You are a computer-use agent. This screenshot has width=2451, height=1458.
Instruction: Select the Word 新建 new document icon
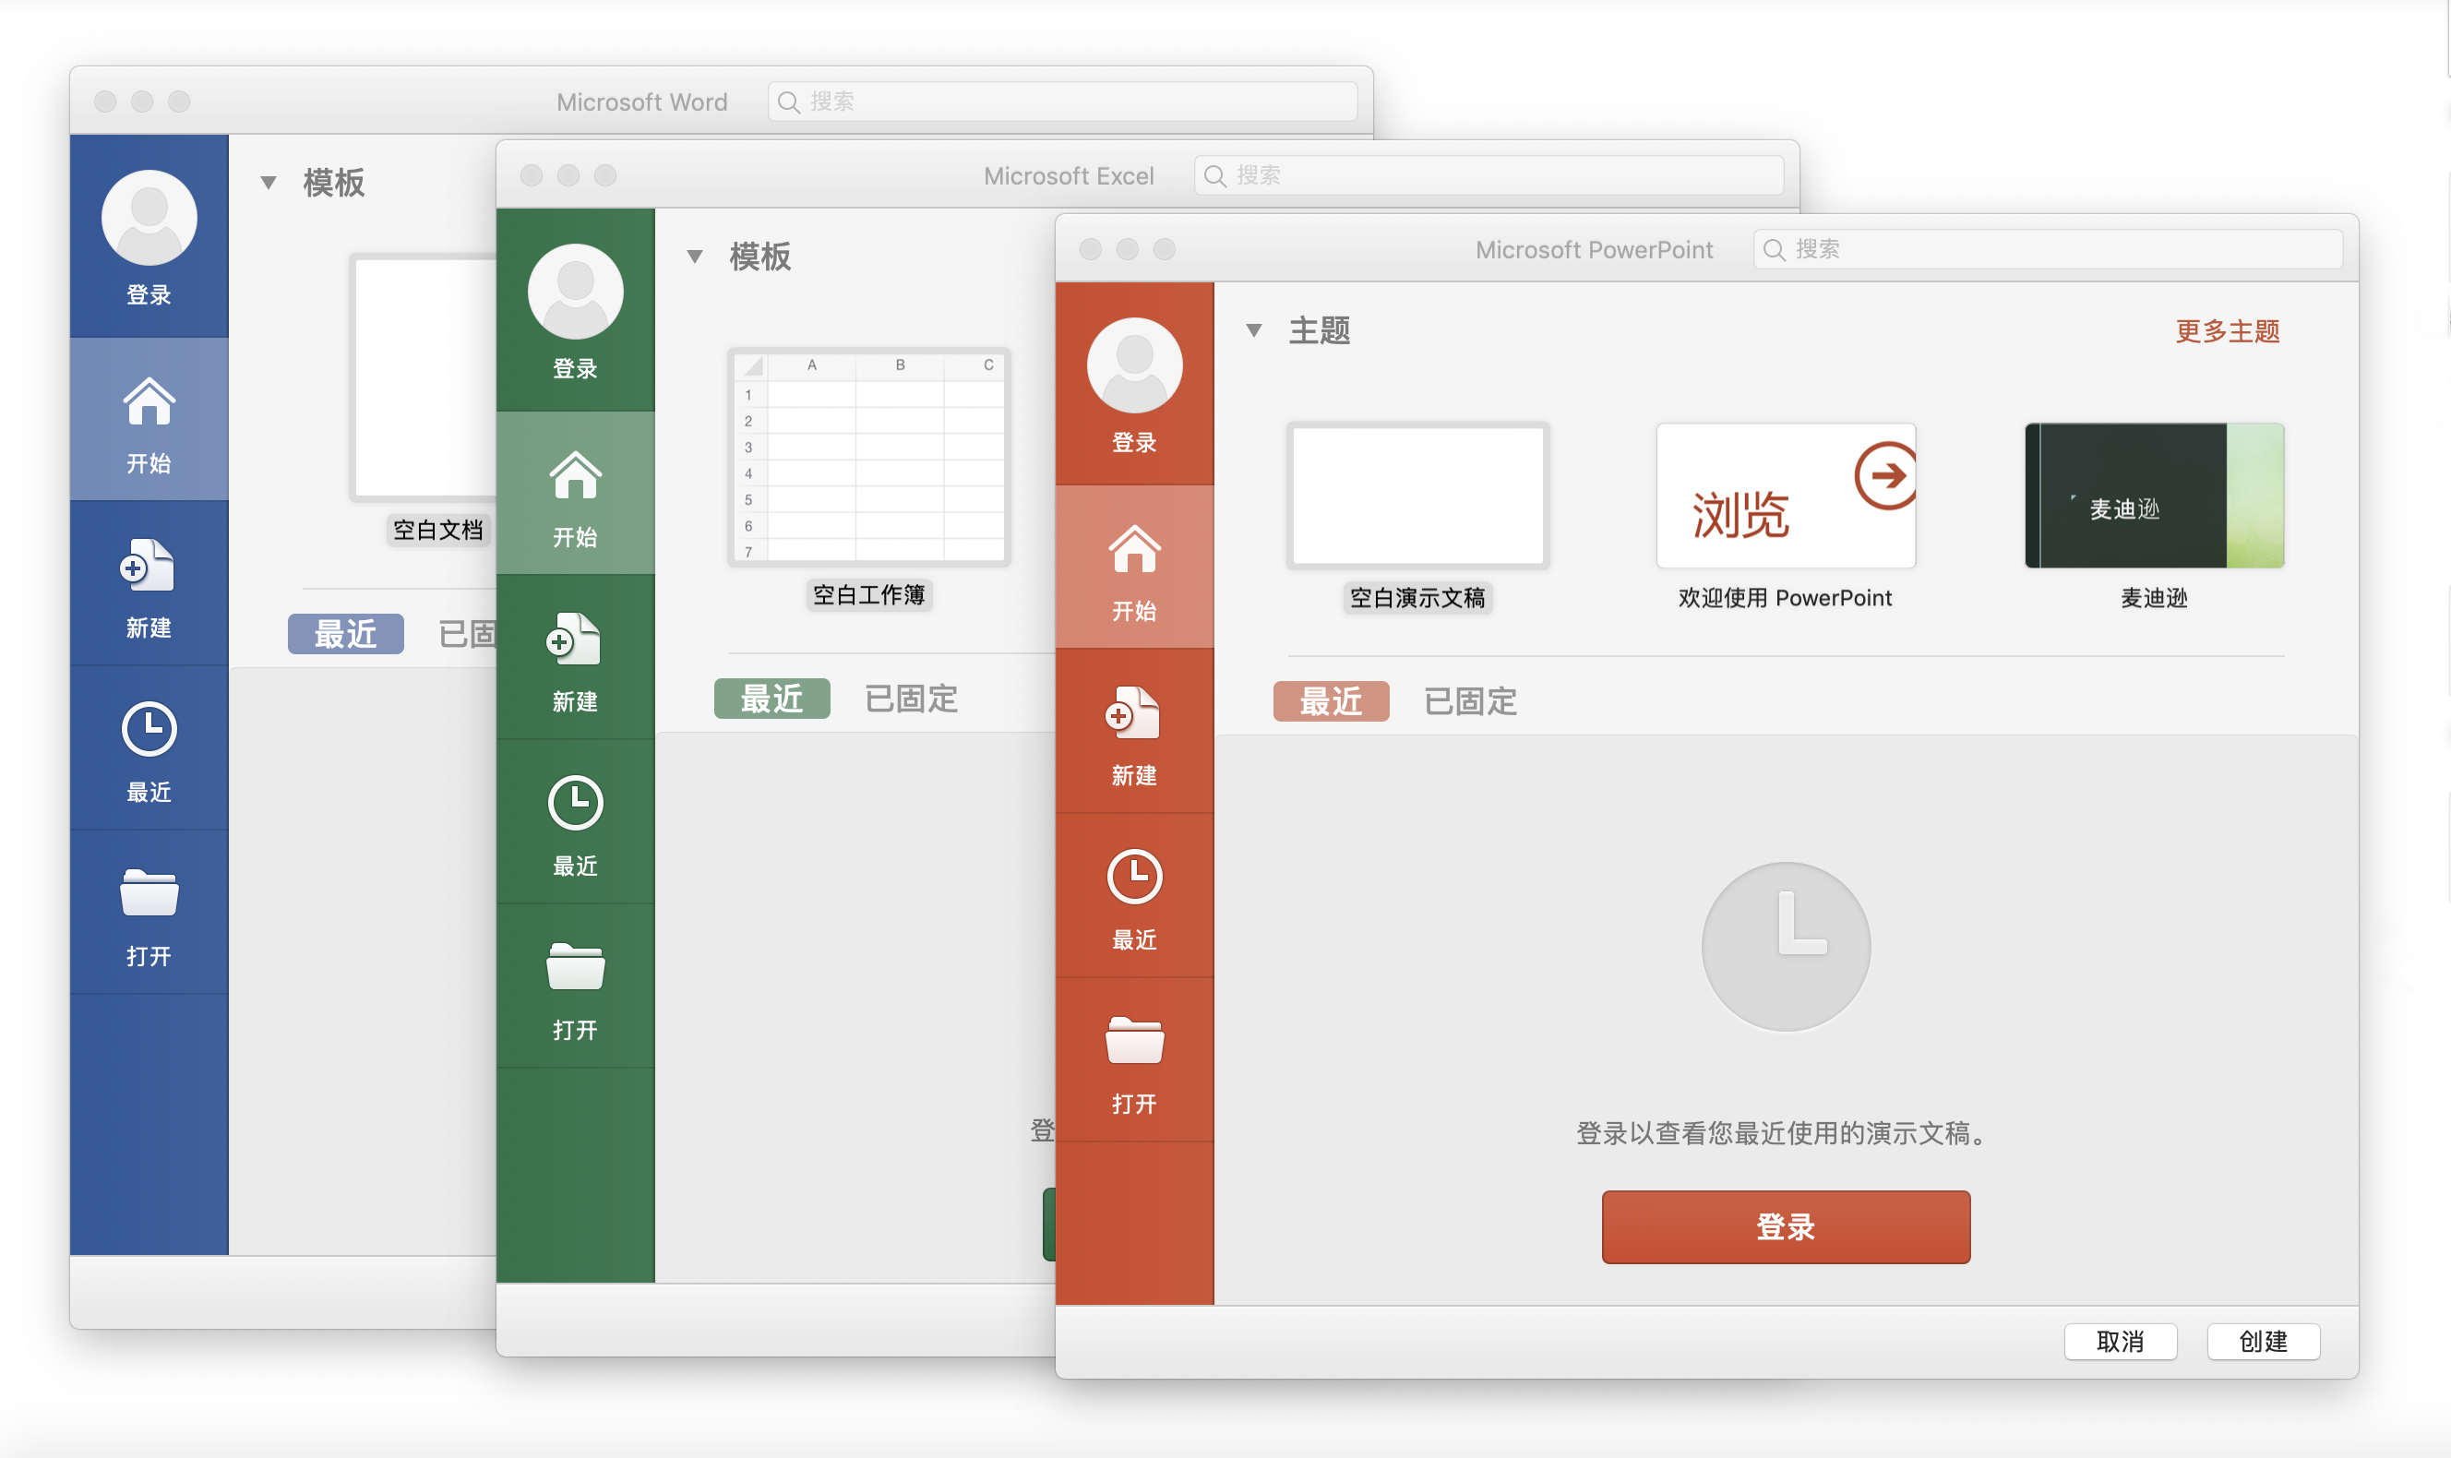click(x=148, y=565)
